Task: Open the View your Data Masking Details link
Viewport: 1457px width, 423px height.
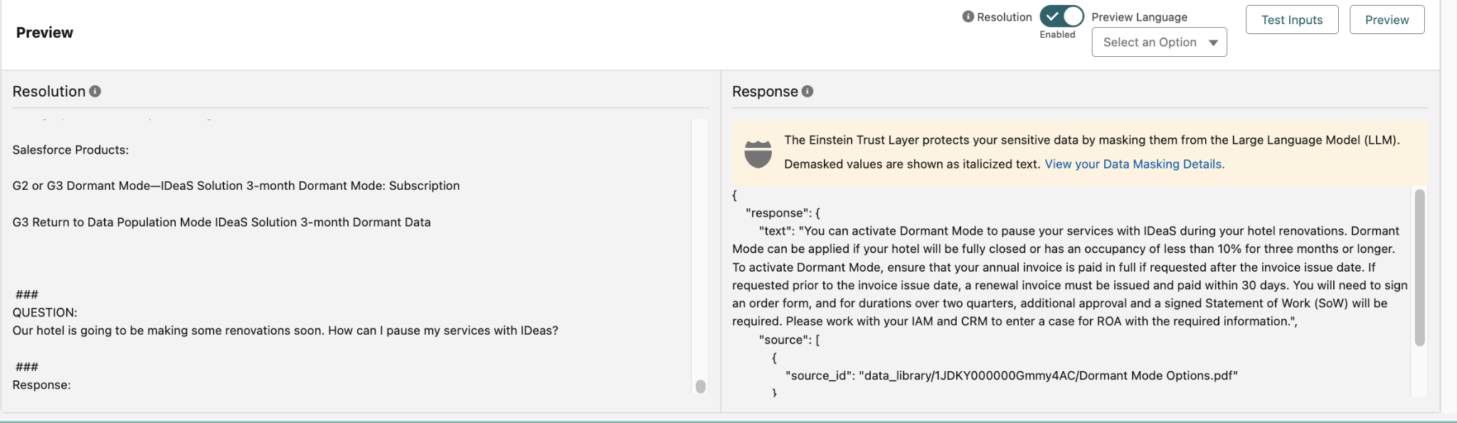Action: pos(1134,164)
